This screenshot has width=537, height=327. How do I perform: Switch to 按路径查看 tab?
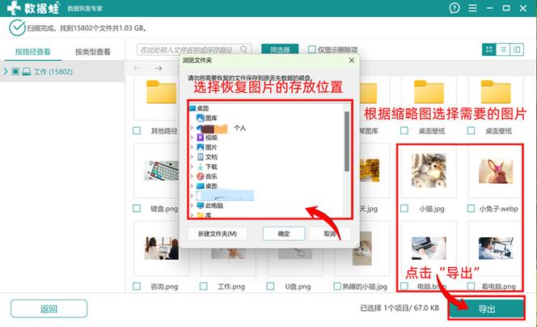32,52
